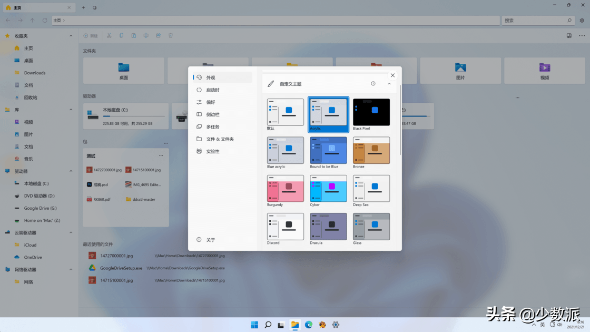Screen dimensions: 590x332
Task: Select the Dracula theme thumbnail
Action: [x=328, y=226]
